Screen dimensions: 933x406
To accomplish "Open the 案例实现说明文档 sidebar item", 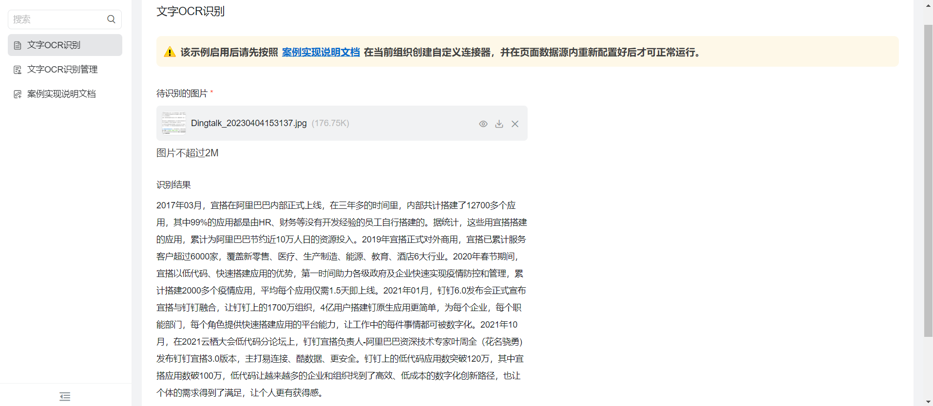I will click(65, 93).
